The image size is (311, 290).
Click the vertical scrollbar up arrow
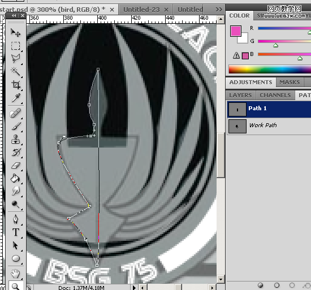[221, 19]
